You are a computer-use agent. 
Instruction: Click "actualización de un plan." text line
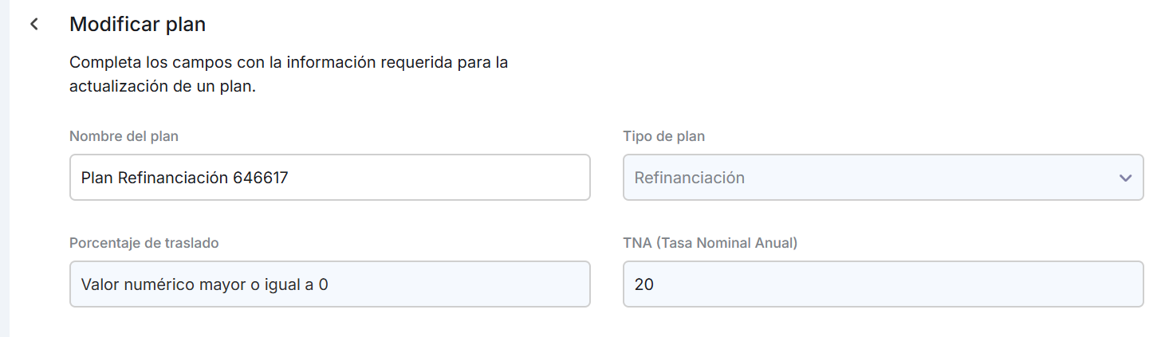[163, 88]
